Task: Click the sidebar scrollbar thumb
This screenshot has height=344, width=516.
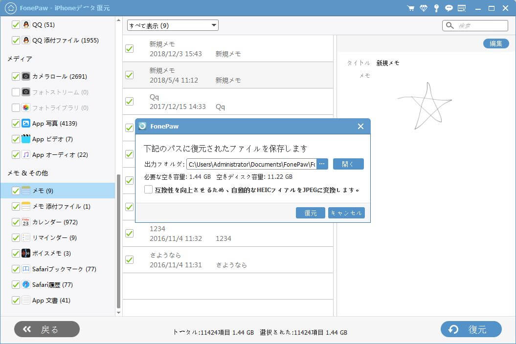Action: [x=118, y=241]
